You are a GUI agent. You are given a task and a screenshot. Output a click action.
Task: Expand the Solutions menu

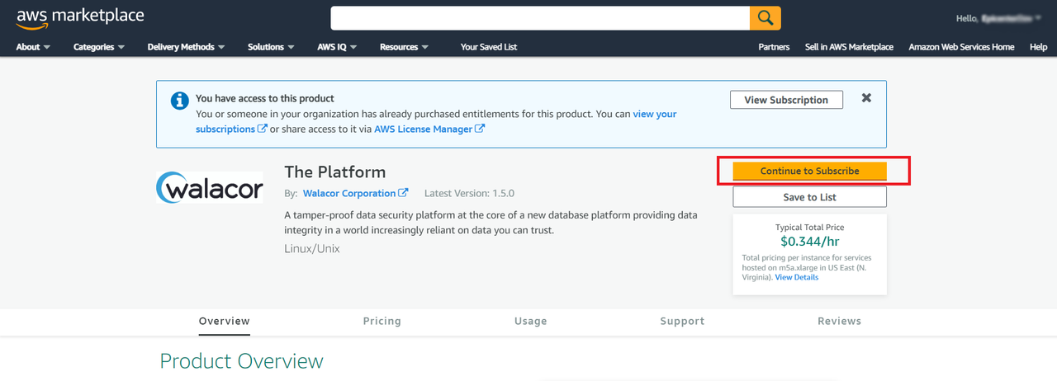pos(272,47)
